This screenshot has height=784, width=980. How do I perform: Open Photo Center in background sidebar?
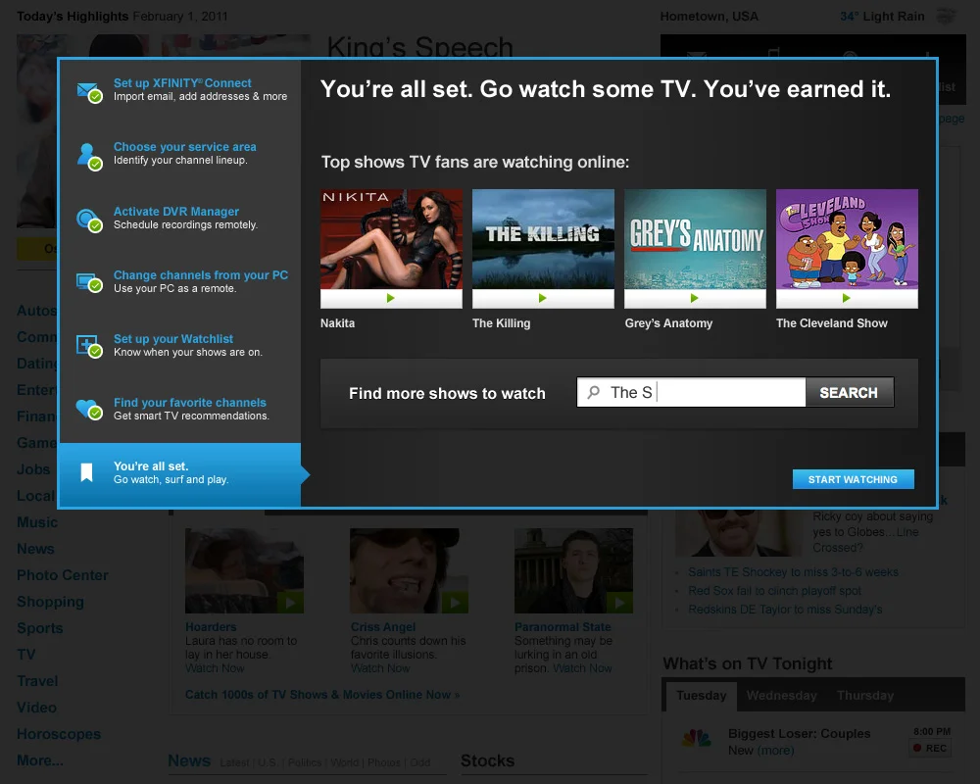click(63, 574)
